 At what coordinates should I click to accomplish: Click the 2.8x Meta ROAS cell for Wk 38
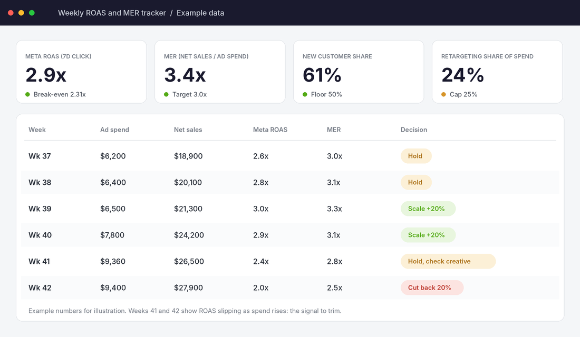tap(261, 183)
